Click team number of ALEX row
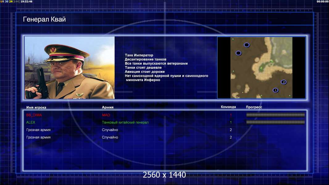This screenshot has width=329, height=185. 231,122
